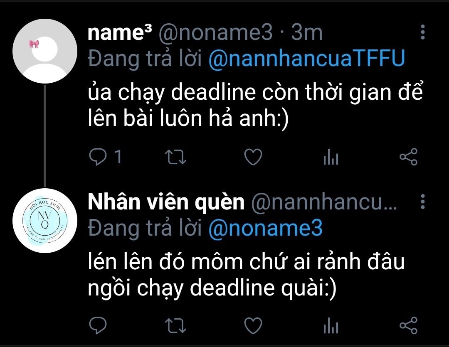Open the blue @noname3 mention link
This screenshot has height=347, width=449.
pyautogui.click(x=265, y=228)
